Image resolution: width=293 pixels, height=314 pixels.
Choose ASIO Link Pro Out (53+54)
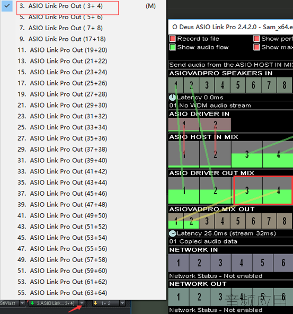coord(83,238)
